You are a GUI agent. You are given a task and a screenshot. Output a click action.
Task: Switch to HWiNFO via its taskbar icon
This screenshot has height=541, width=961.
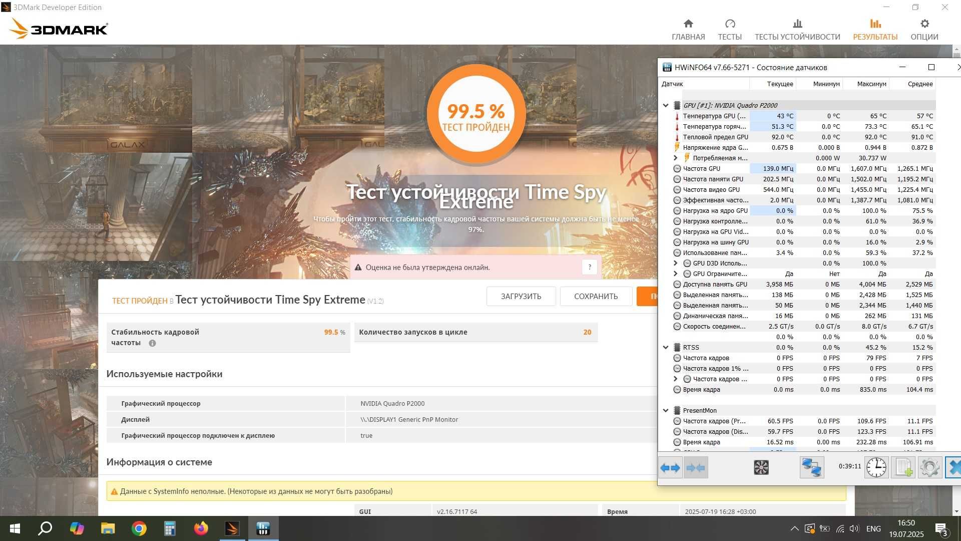pyautogui.click(x=263, y=528)
